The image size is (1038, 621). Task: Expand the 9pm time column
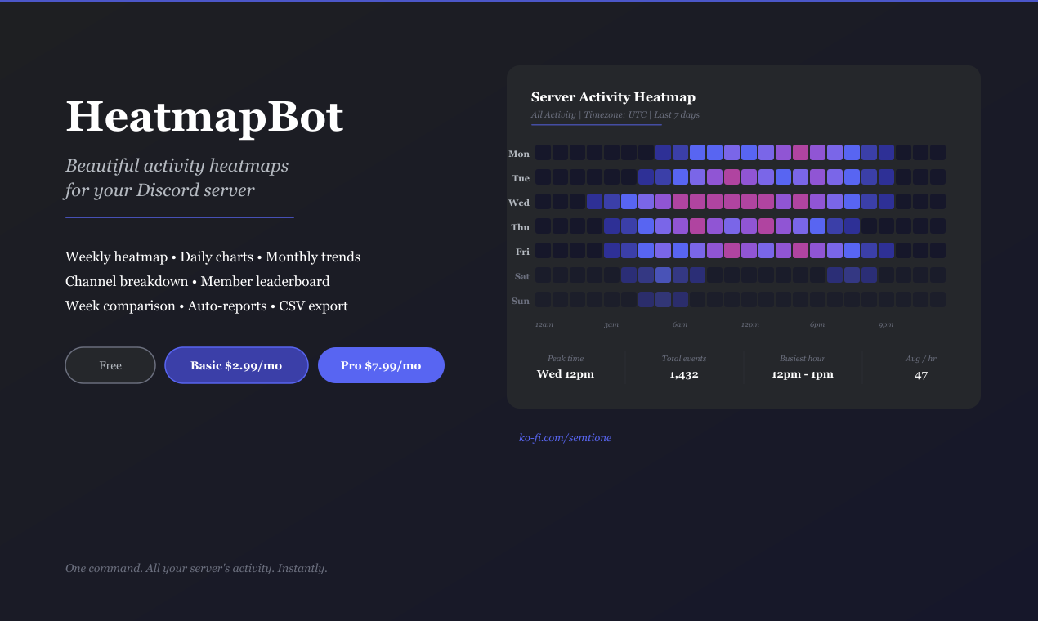[x=886, y=324]
